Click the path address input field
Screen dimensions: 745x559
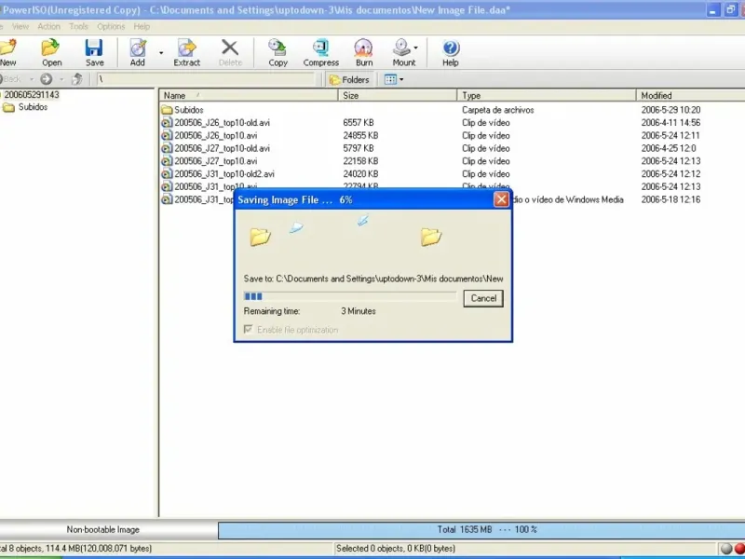point(206,79)
